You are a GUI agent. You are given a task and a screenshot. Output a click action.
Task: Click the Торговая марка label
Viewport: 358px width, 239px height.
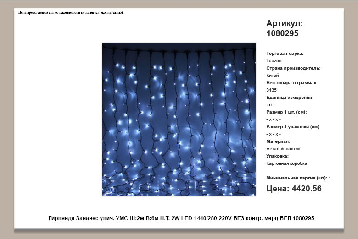[285, 54]
